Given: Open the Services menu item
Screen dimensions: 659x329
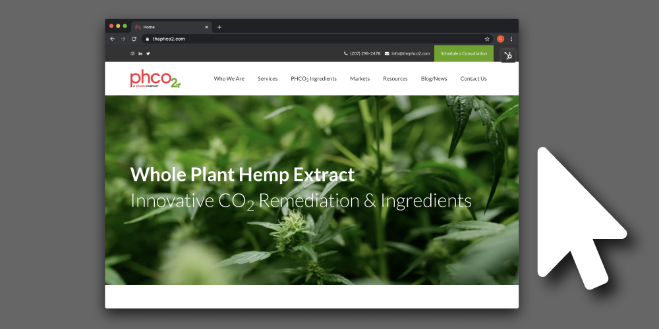Looking at the screenshot, I should pos(268,79).
